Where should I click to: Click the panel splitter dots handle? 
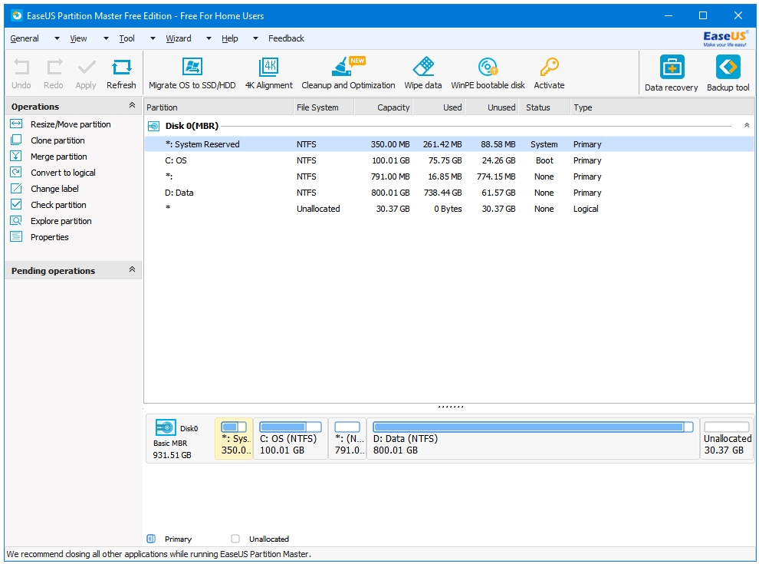coord(450,407)
